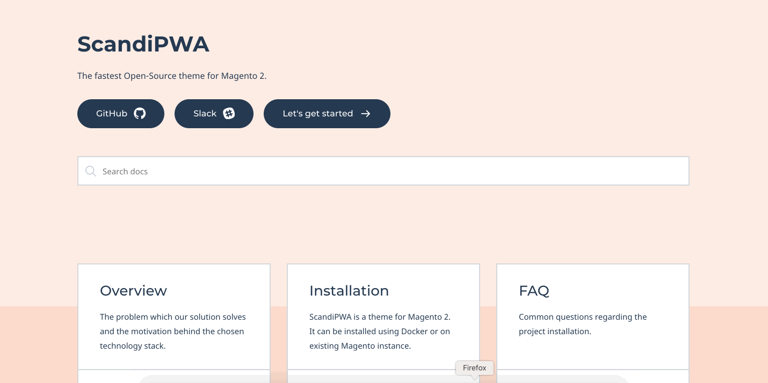Screen dimensions: 768x383
Task: Click the Firefox tooltip label near the bottom
Action: click(x=474, y=368)
